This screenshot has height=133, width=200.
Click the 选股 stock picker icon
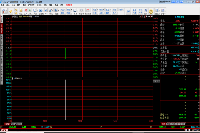pos(56,10)
